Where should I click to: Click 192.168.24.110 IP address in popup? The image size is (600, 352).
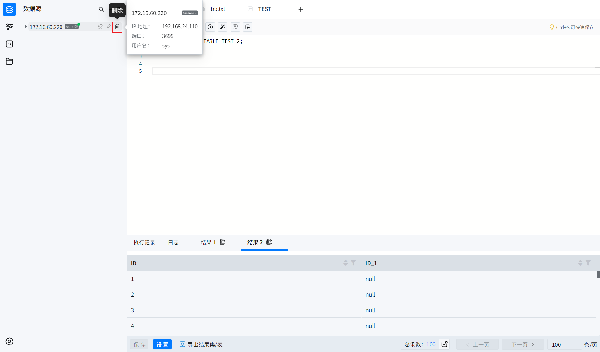pos(180,26)
